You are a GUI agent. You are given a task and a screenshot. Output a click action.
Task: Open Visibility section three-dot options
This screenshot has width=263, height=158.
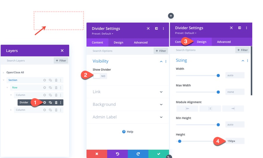click(166, 61)
